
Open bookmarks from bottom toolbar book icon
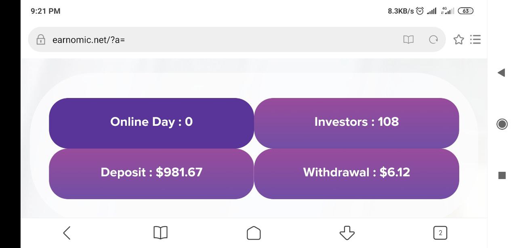[x=160, y=233]
